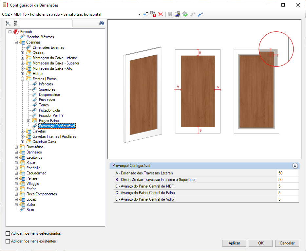Click the tree search text field
Screen dimensions: 306x251
pos(46,23)
